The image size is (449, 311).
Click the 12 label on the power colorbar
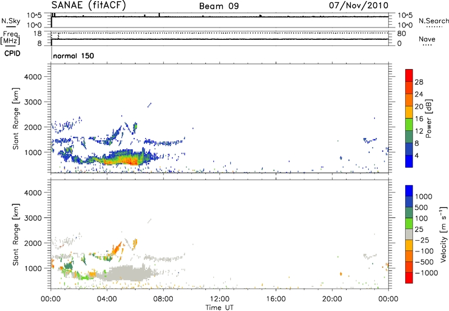click(419, 131)
